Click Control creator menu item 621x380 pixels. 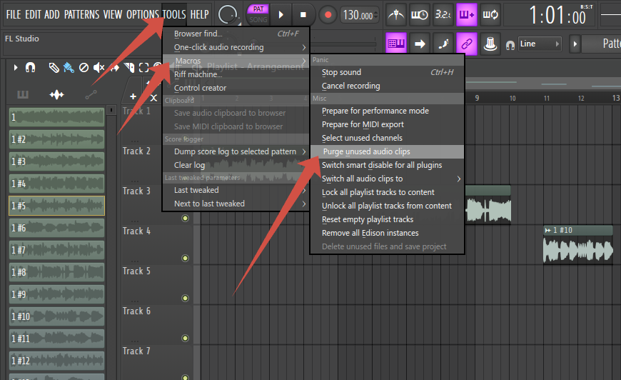[236, 88]
